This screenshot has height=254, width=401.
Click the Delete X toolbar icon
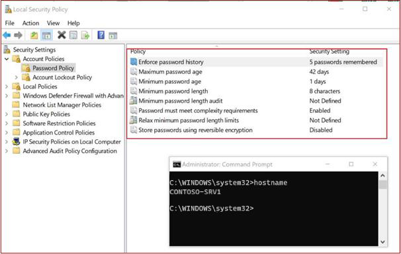point(62,35)
